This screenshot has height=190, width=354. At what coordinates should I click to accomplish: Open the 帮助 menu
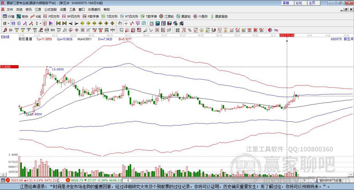click(x=106, y=9)
